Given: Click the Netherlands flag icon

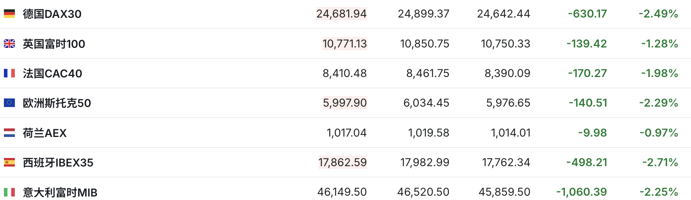Looking at the screenshot, I should [x=9, y=133].
